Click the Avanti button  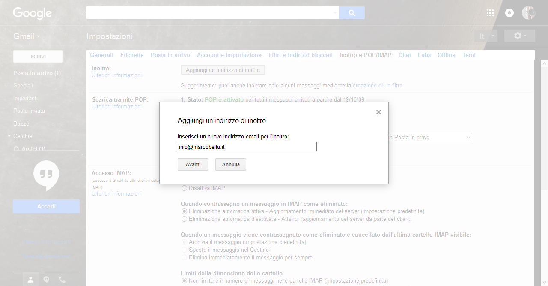193,164
